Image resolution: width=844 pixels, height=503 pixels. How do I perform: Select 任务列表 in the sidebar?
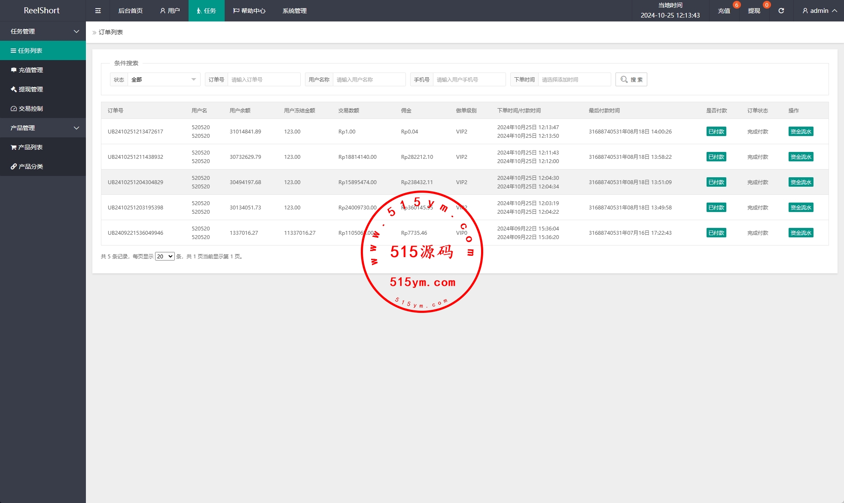point(30,51)
